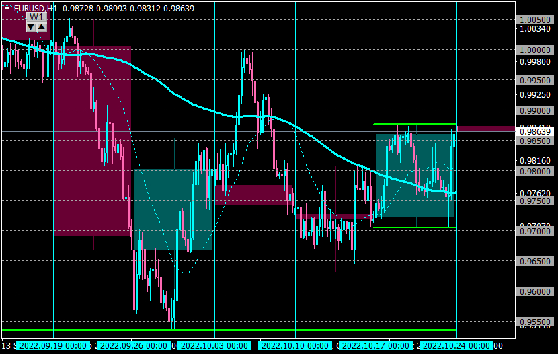Viewport: 558px width, 354px height.
Task: Click the EURUSD,H4 chart title text
Action: click(x=35, y=8)
